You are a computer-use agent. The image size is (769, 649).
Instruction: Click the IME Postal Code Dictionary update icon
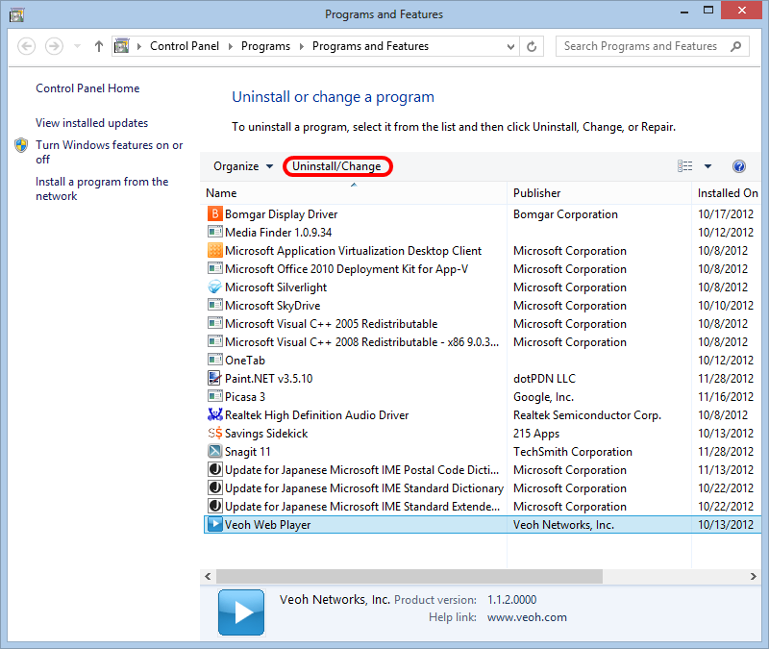coord(214,469)
